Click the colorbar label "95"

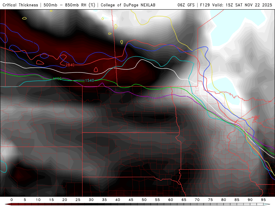tap(263, 200)
